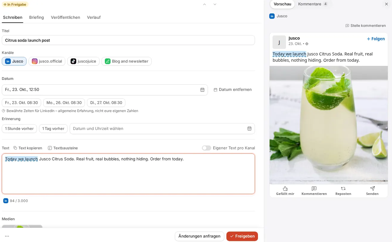
Task: Show the Vorschau tab
Action: (282, 4)
